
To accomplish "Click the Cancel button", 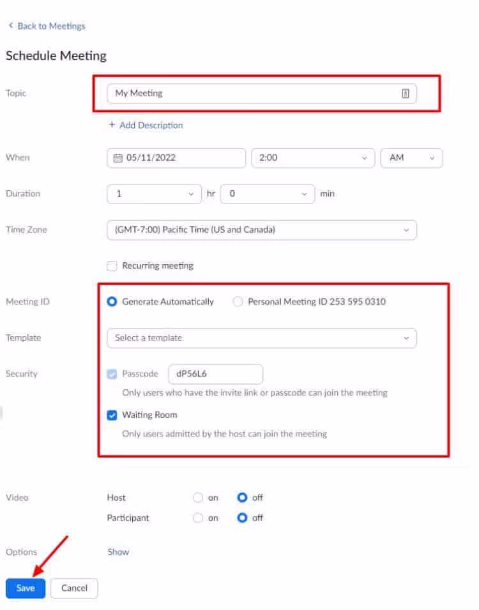I will click(74, 588).
